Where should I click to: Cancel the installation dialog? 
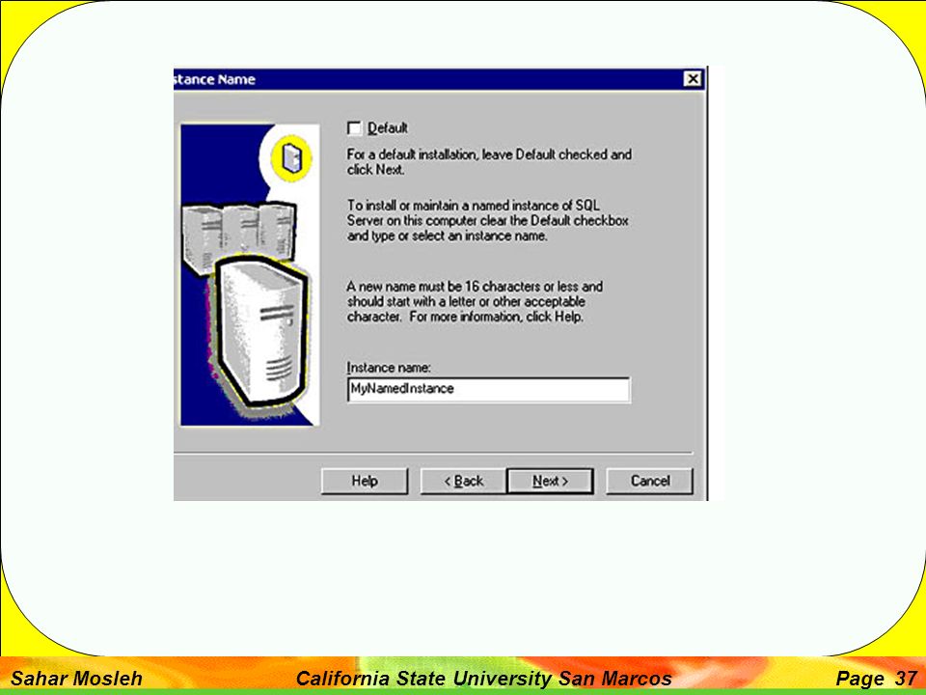pyautogui.click(x=649, y=481)
